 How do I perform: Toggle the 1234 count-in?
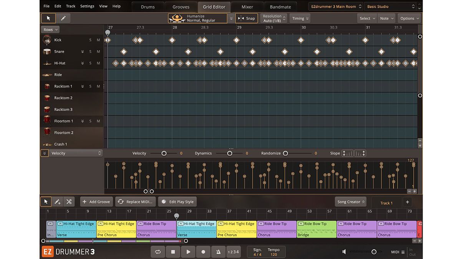pyautogui.click(x=233, y=252)
